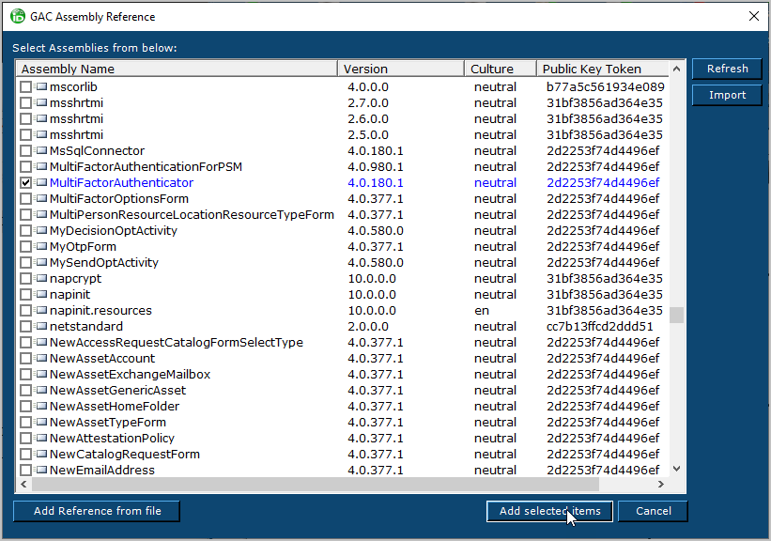Click the icon next to NewEmailAddress
771x541 pixels.
(x=40, y=470)
